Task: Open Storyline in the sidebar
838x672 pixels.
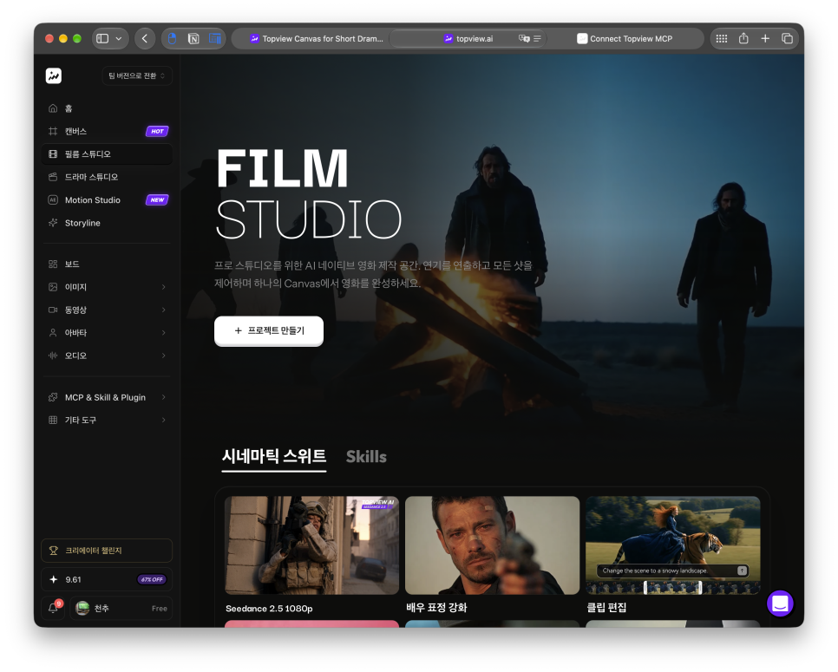Action: tap(107, 223)
